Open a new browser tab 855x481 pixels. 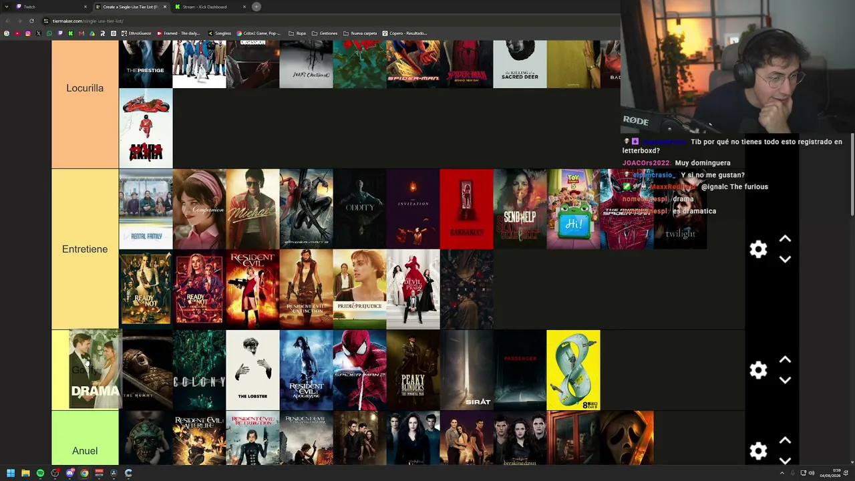click(256, 7)
